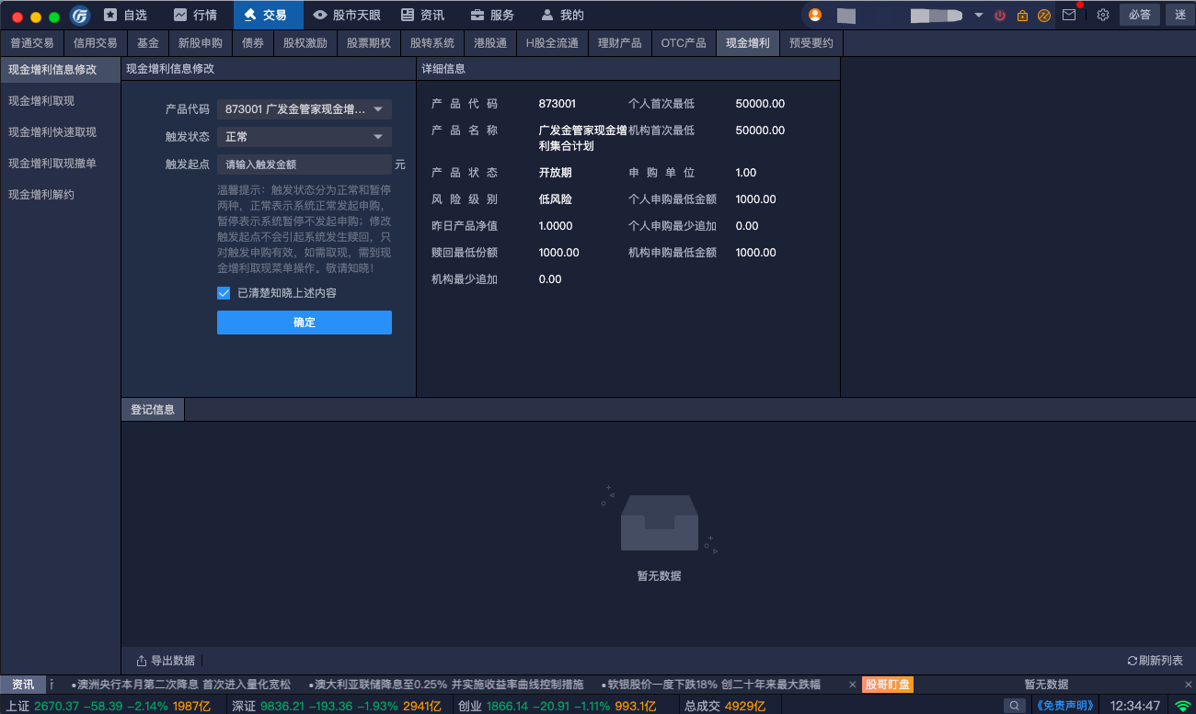Click the orange circular transfer icon
This screenshot has height=714, width=1196.
1044,16
